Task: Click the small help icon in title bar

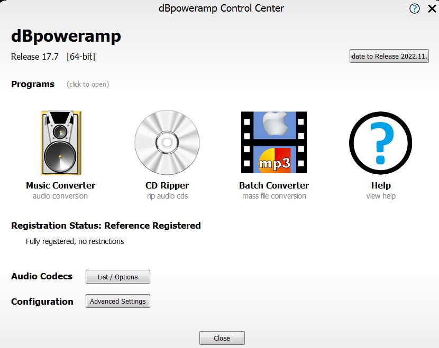Action: point(414,8)
